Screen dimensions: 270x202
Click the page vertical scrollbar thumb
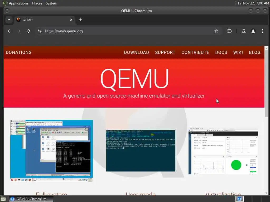pyautogui.click(x=266, y=83)
